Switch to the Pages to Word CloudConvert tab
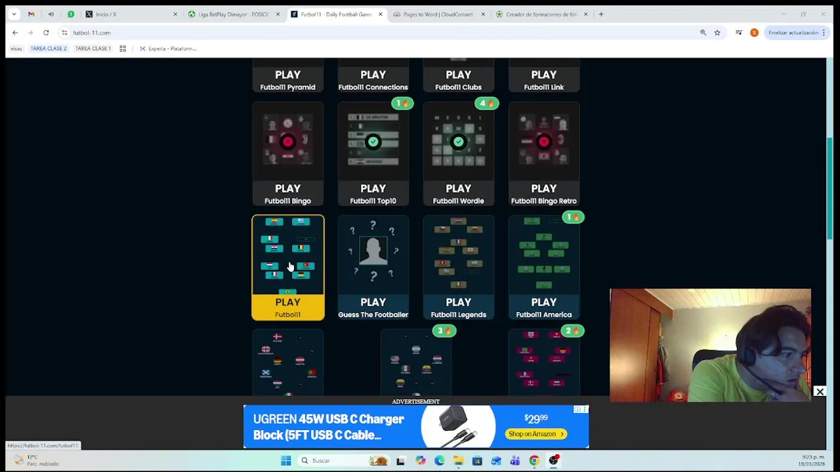This screenshot has width=840, height=472. tap(438, 14)
